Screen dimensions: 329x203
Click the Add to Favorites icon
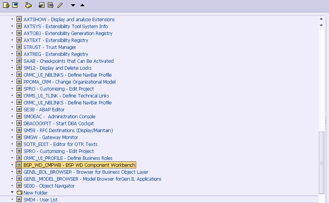click(x=41, y=5)
